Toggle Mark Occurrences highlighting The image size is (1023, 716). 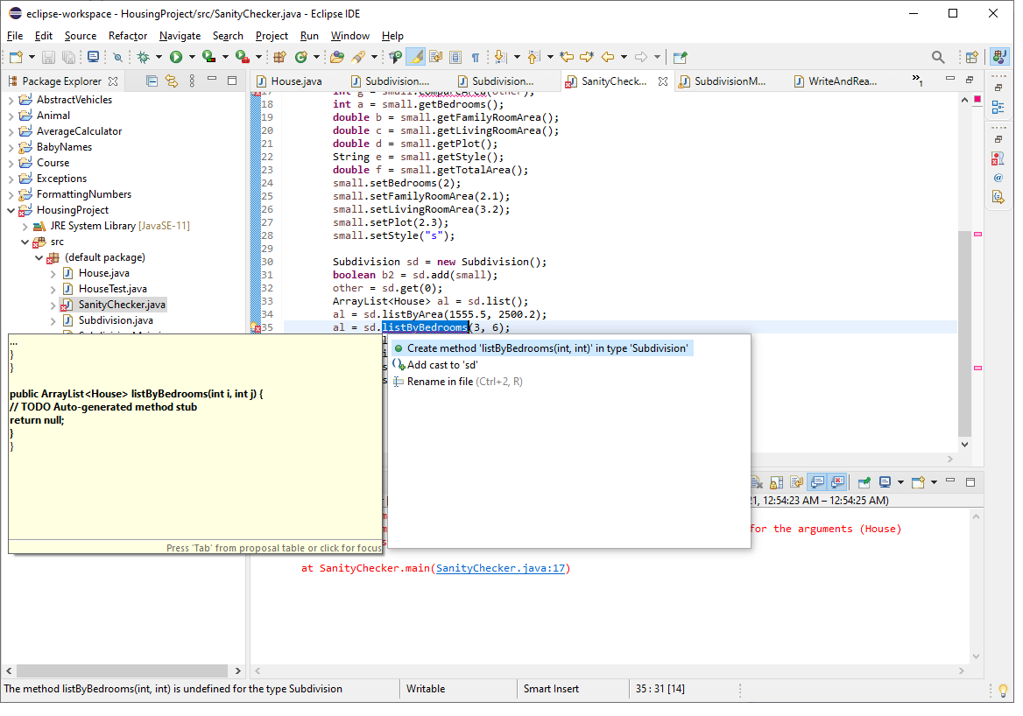416,56
